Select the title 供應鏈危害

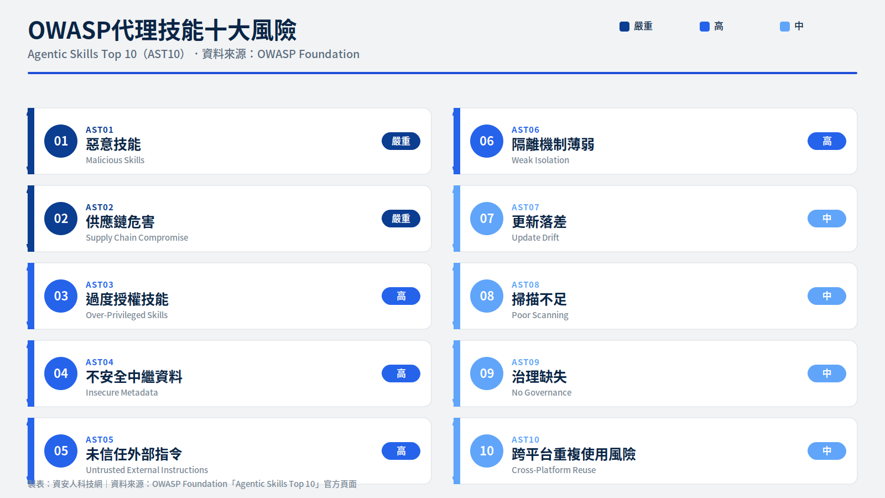pyautogui.click(x=120, y=222)
